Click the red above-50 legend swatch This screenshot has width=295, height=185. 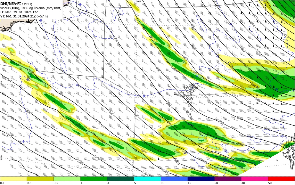[x=281, y=179]
